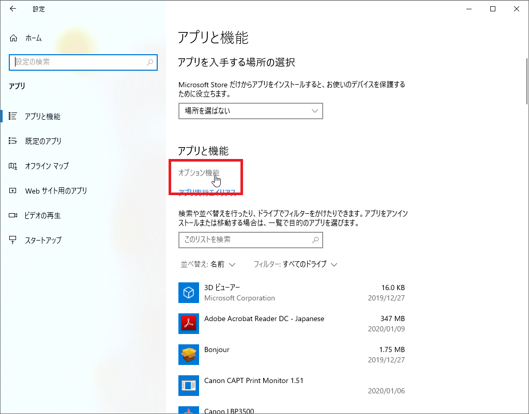Open スタートアップ settings page

[43, 241]
